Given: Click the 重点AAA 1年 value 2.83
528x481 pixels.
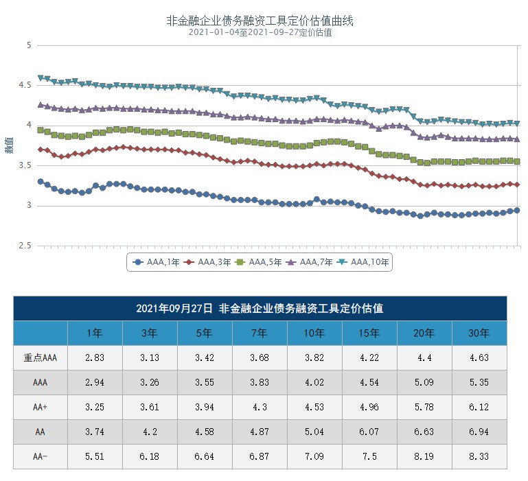Looking at the screenshot, I should pyautogui.click(x=95, y=358).
